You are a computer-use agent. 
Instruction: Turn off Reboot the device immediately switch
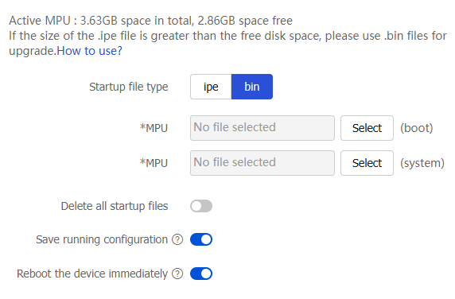(x=201, y=274)
